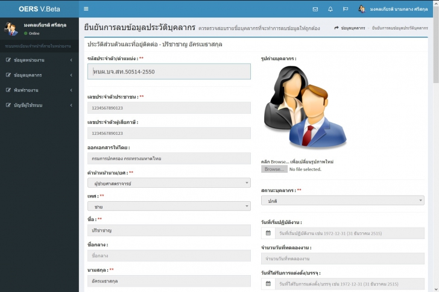Click edit icon beside ข้อมูลบุคลากร menu

click(x=8, y=75)
